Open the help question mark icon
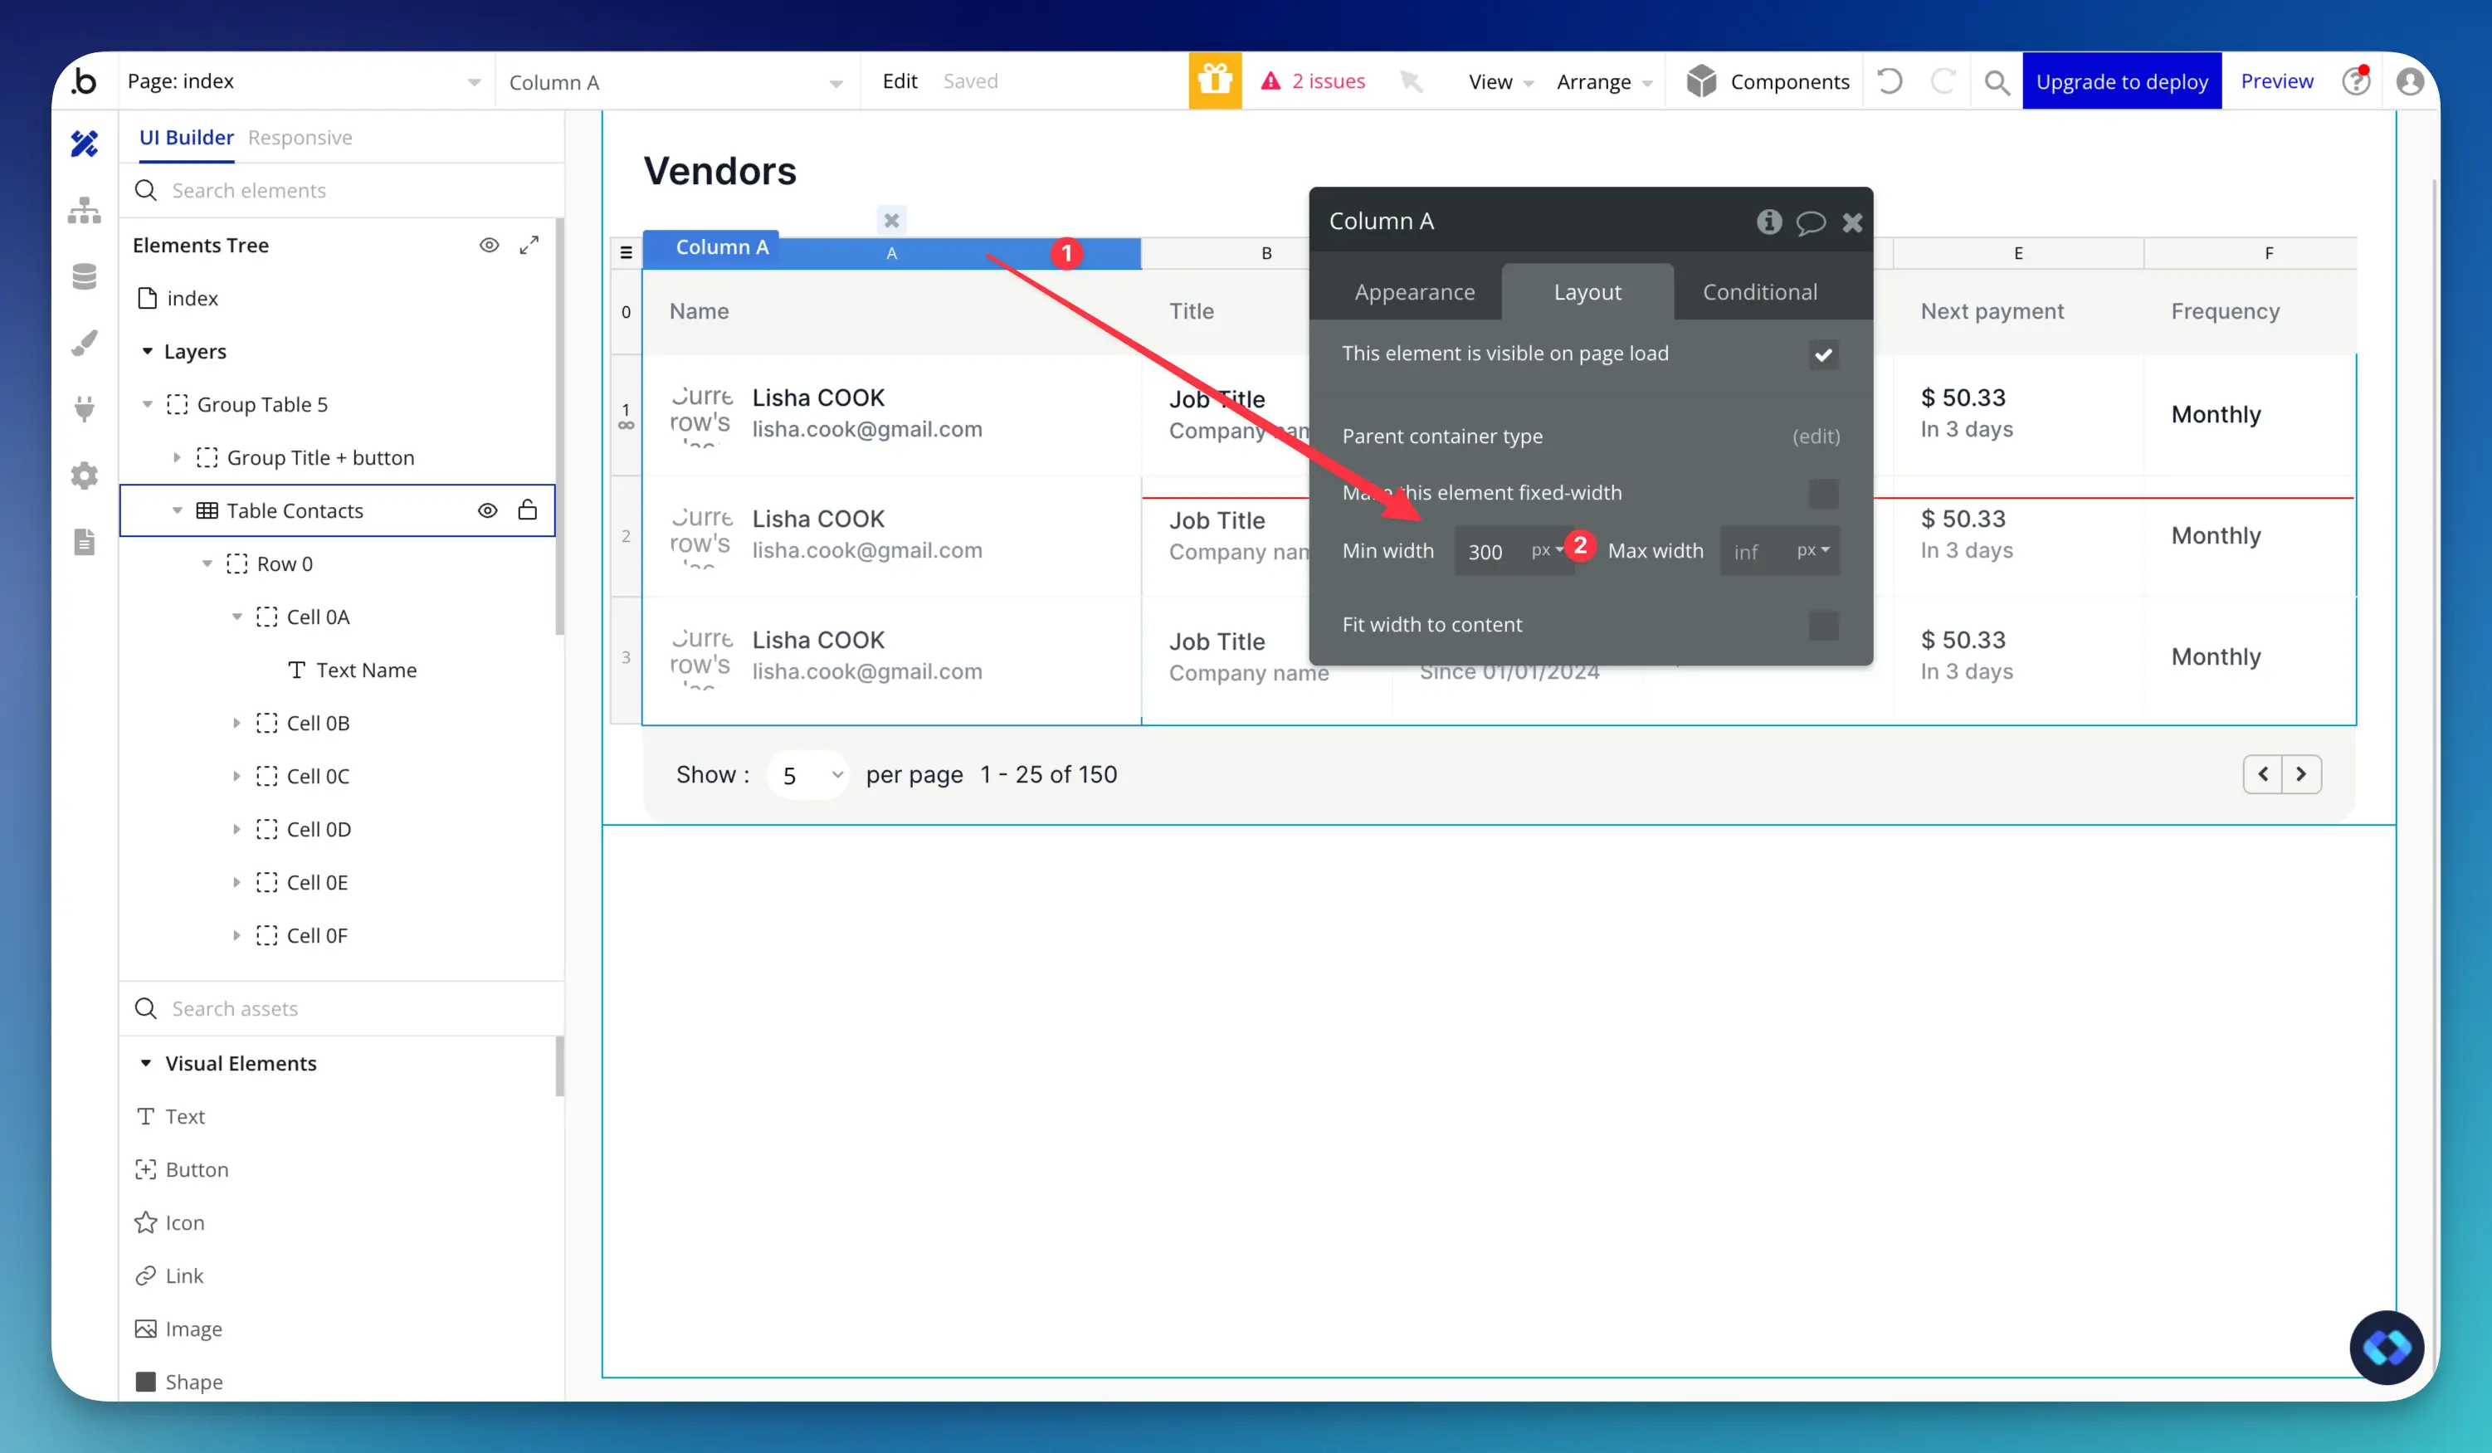Screen dimensions: 2492x1453 2357,81
